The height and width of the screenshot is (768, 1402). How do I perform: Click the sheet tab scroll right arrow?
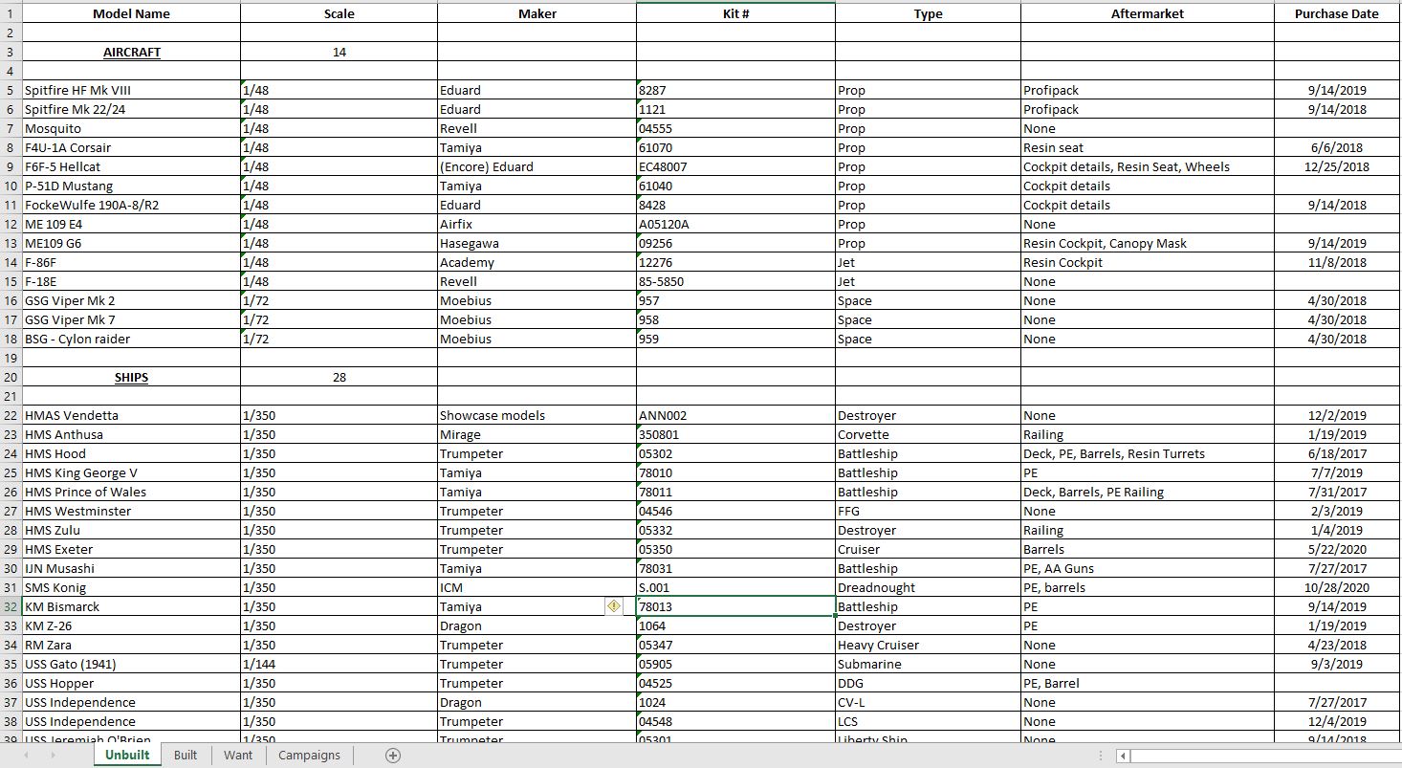pos(52,756)
